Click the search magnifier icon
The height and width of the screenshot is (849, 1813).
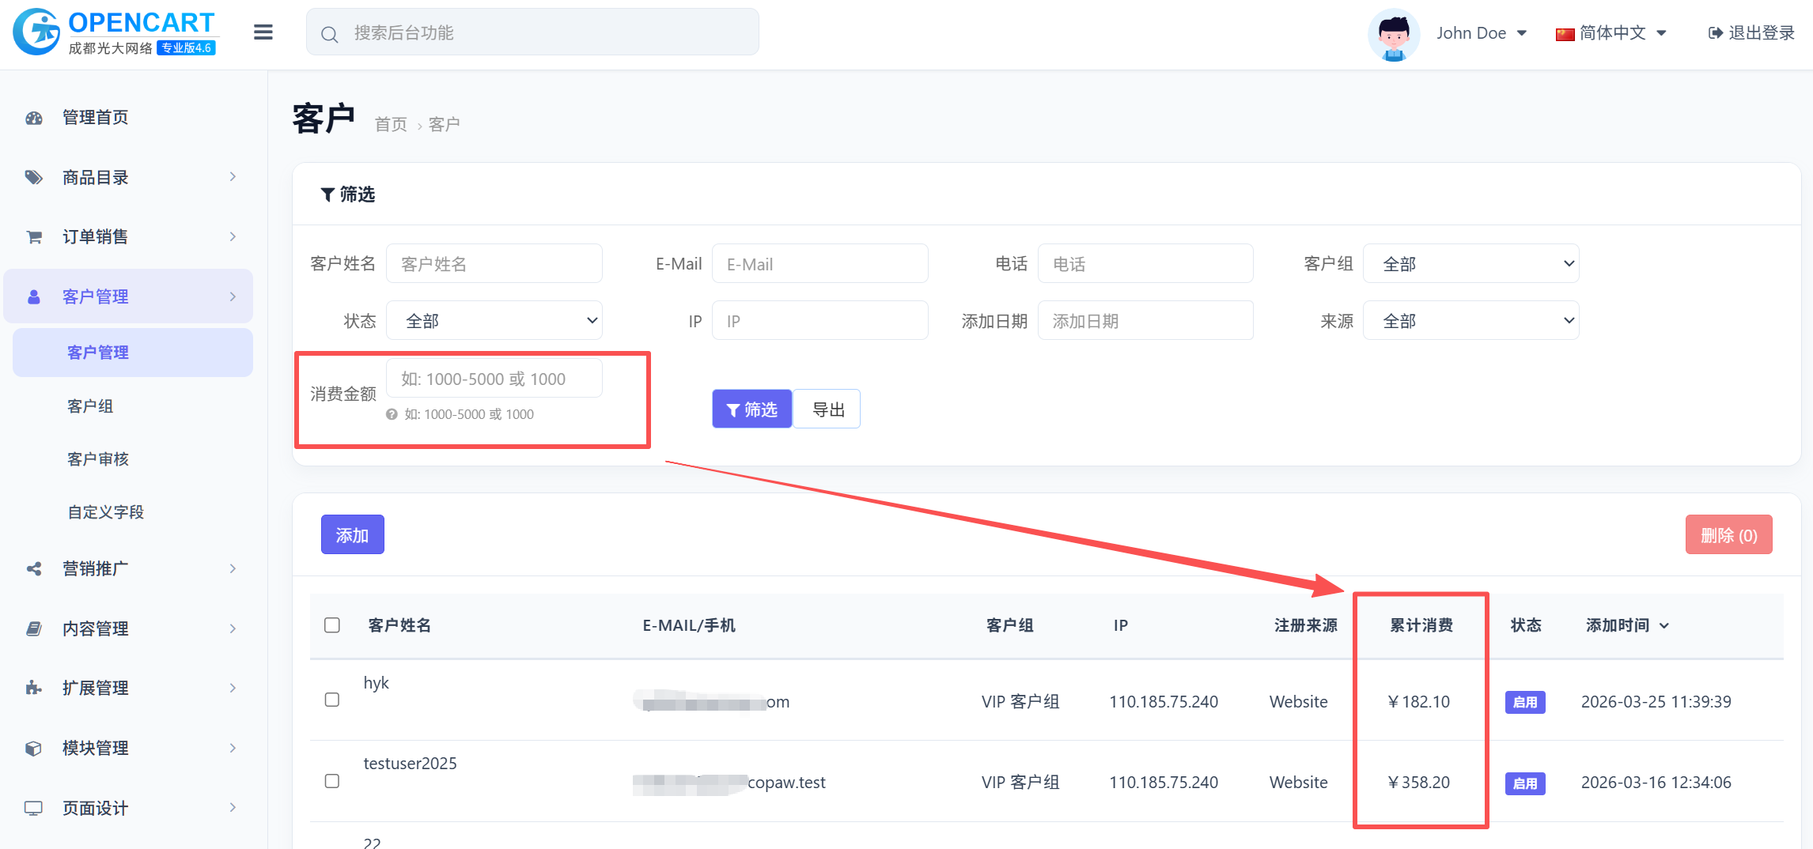[x=329, y=34]
